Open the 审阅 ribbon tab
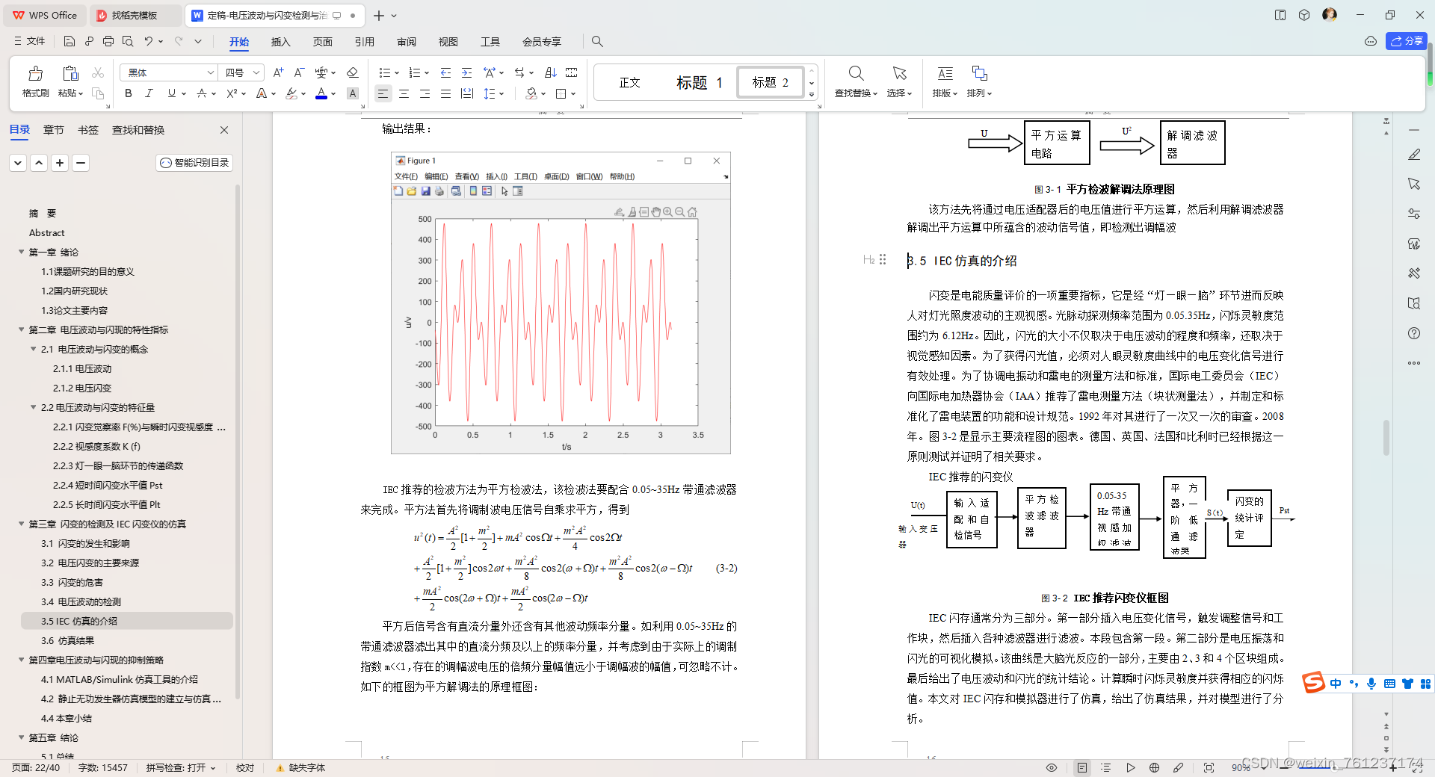1435x777 pixels. 406,42
